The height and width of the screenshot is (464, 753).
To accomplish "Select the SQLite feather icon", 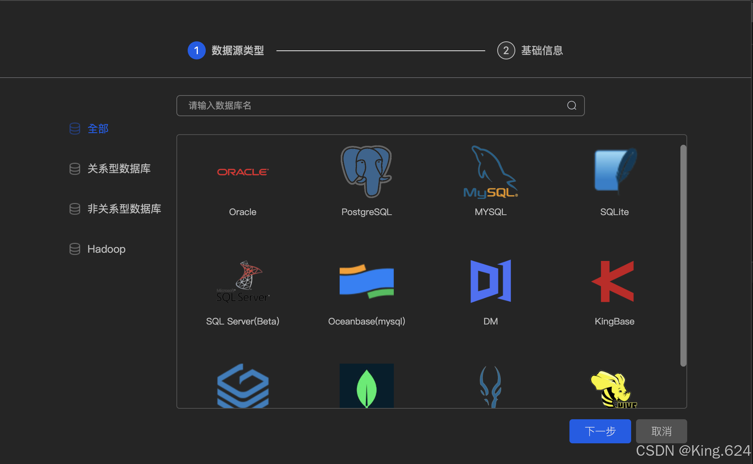I will coord(615,171).
